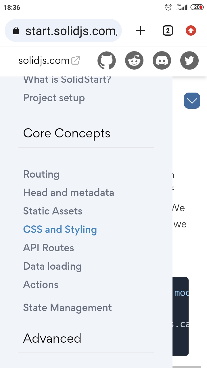Image resolution: width=207 pixels, height=368 pixels.
Task: Select the State Management sidebar entry
Action: pyautogui.click(x=67, y=307)
